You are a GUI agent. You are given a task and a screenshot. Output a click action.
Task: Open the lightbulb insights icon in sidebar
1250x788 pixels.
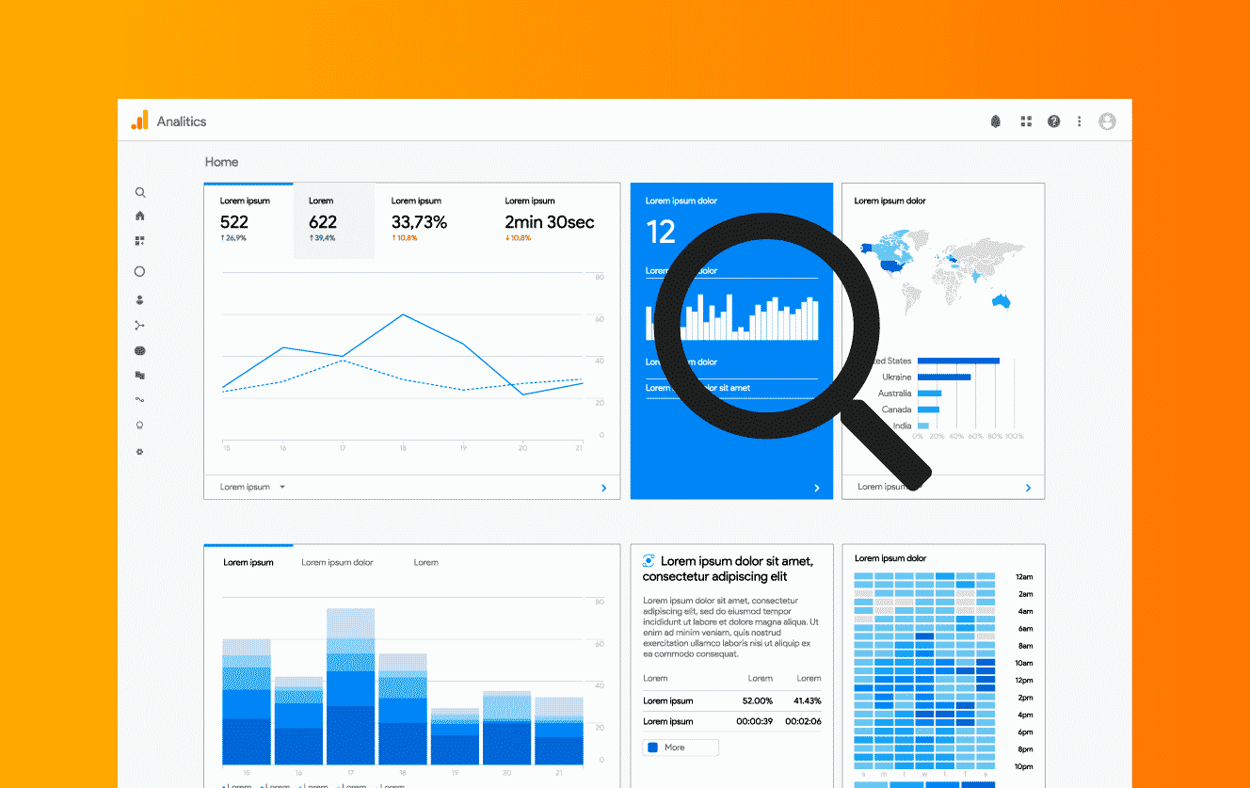click(x=140, y=426)
